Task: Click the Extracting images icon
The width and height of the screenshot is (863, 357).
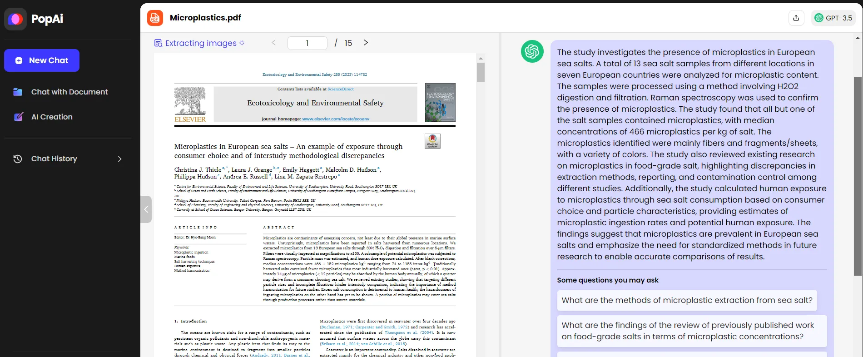Action: click(158, 43)
